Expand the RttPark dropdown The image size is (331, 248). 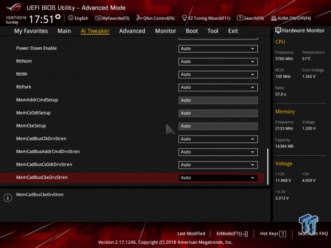pos(218,87)
